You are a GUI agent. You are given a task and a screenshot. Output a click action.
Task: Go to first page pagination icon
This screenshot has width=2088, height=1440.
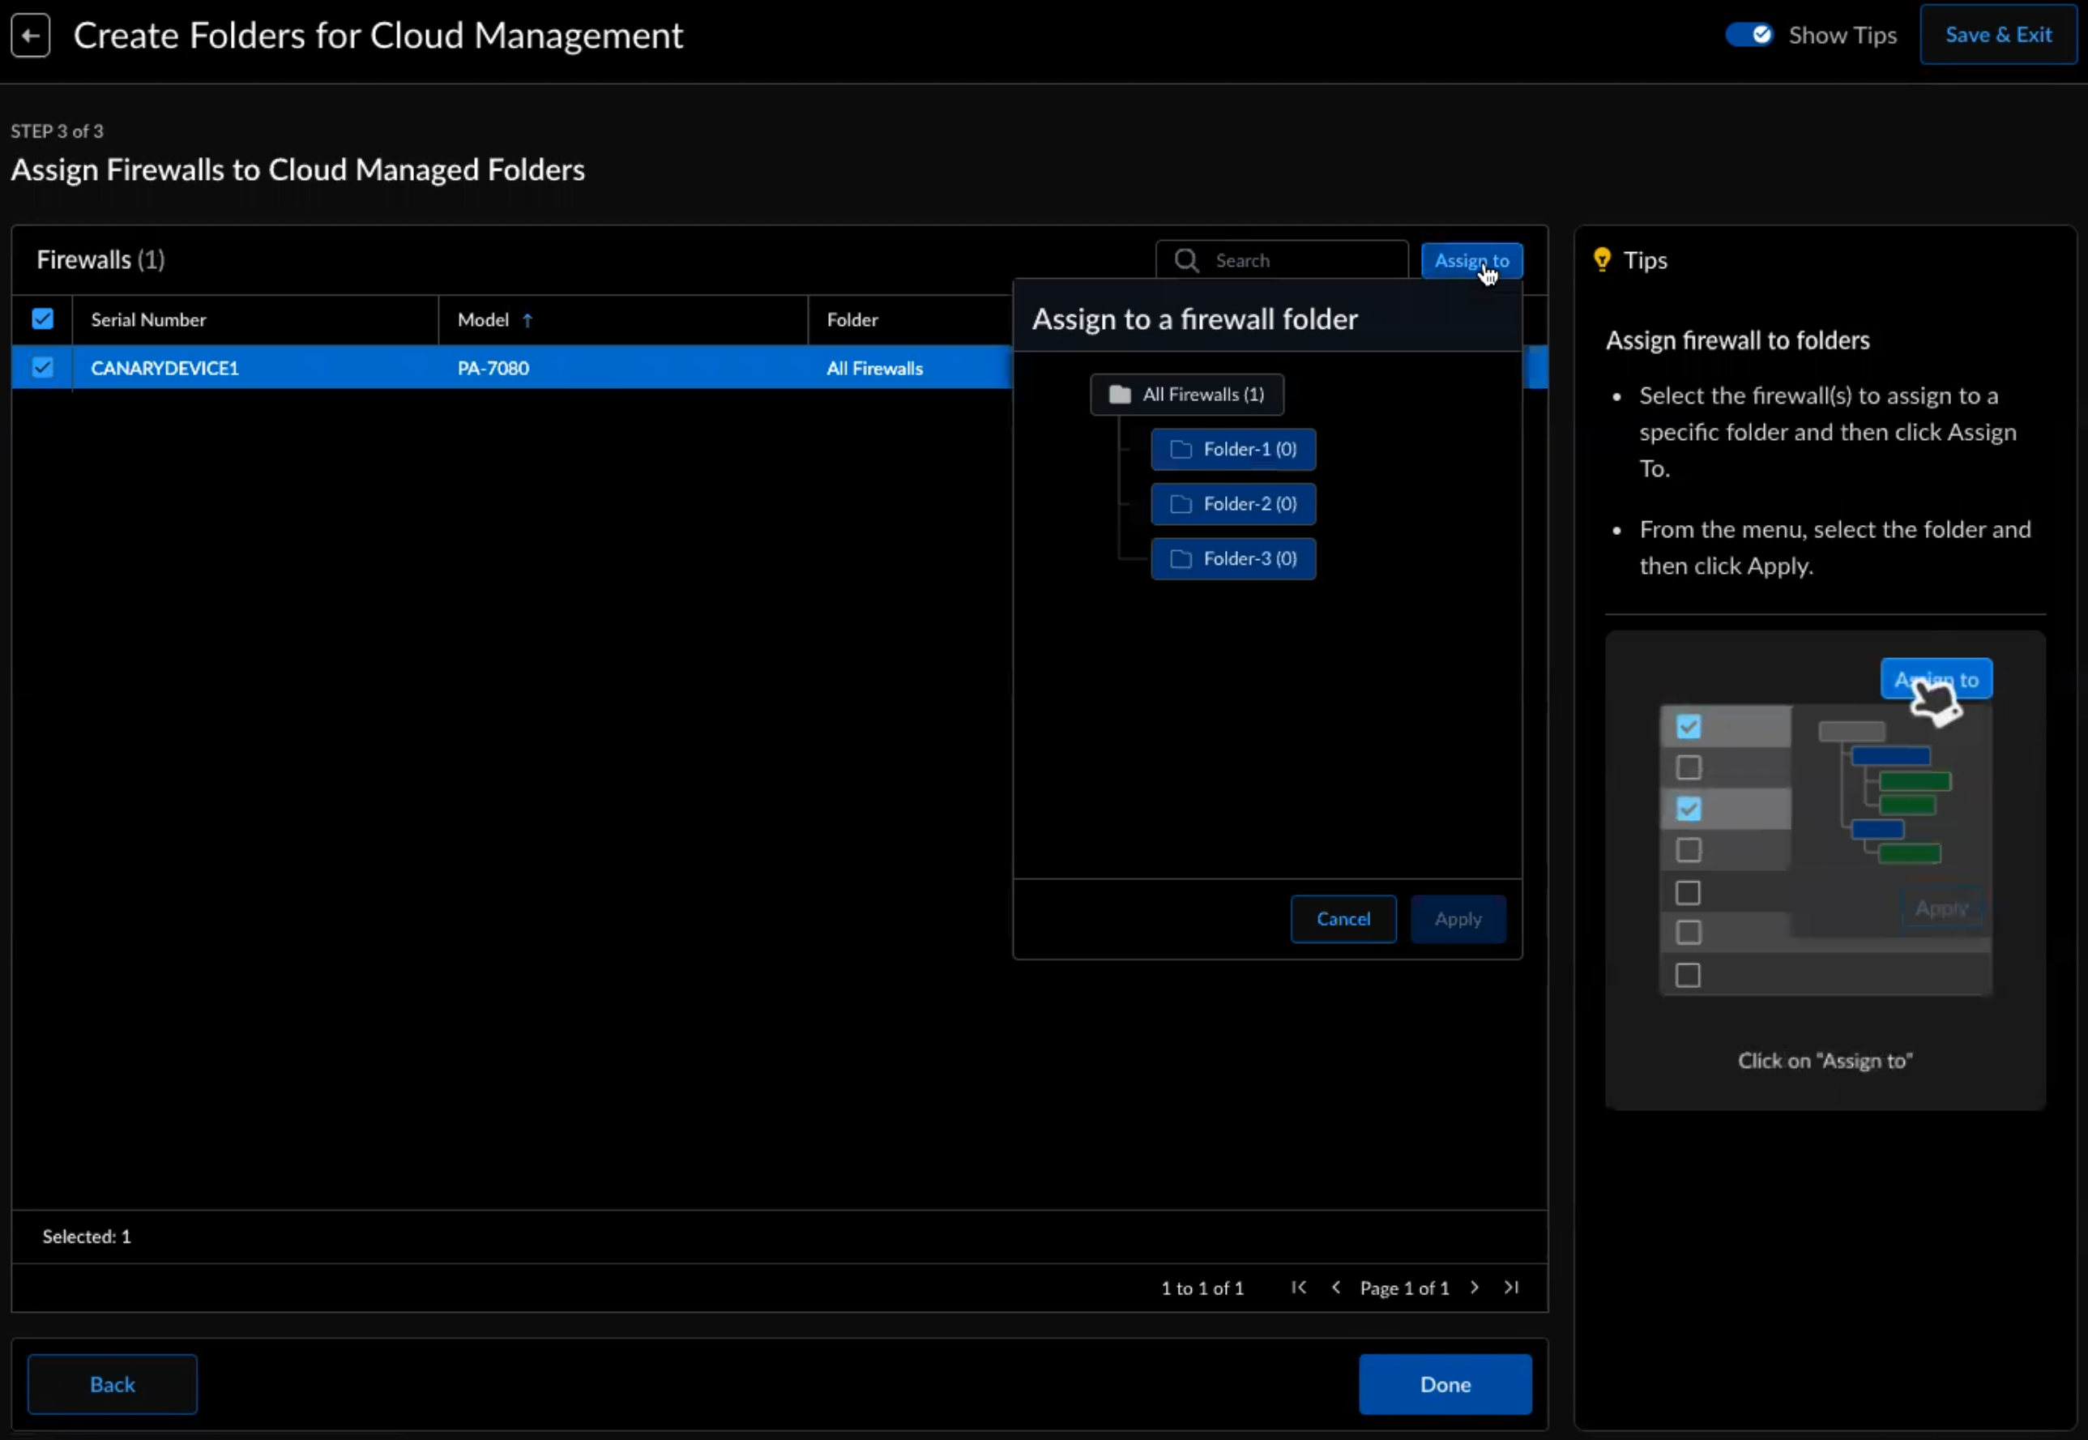point(1298,1288)
